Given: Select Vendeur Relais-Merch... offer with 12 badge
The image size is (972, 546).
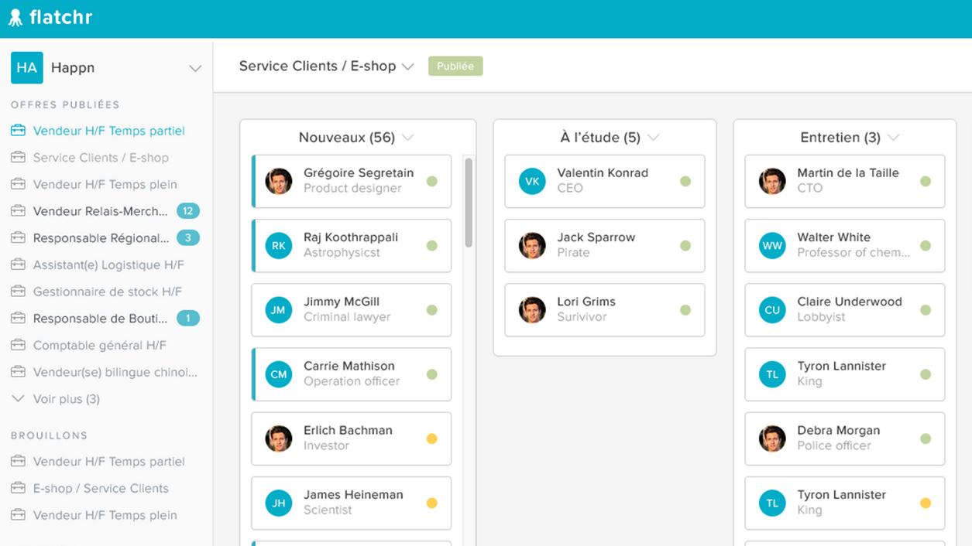Looking at the screenshot, I should [x=100, y=211].
